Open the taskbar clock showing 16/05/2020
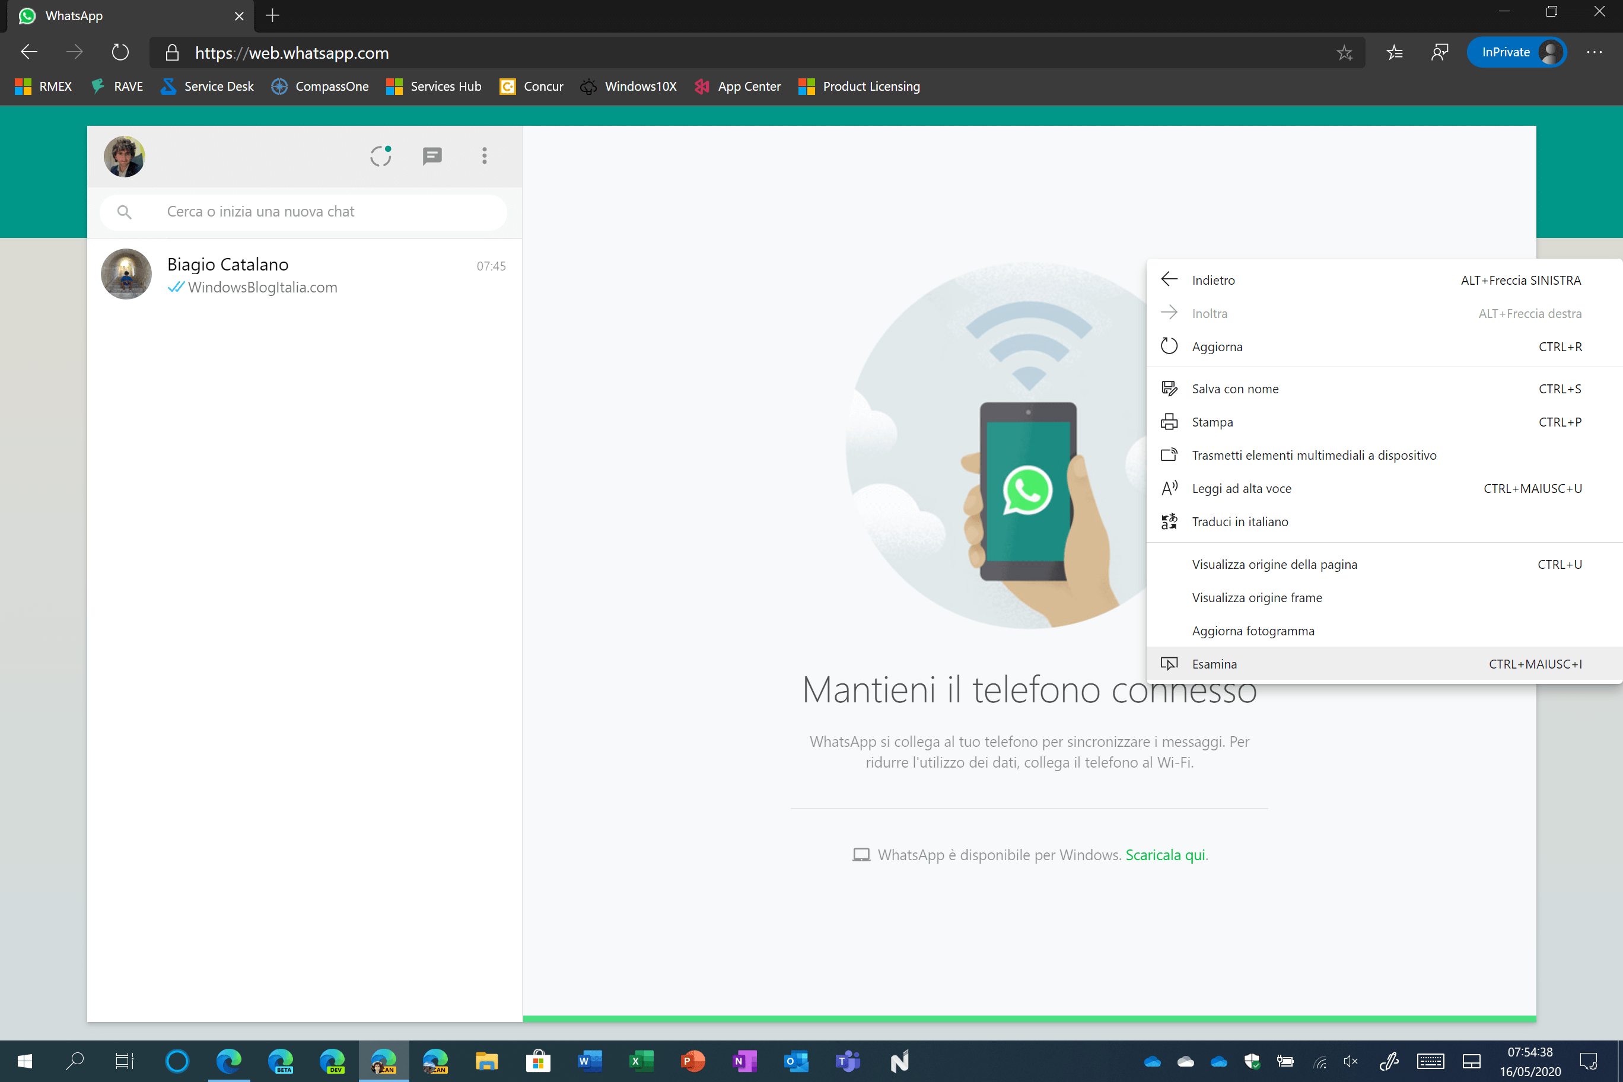 pos(1529,1061)
